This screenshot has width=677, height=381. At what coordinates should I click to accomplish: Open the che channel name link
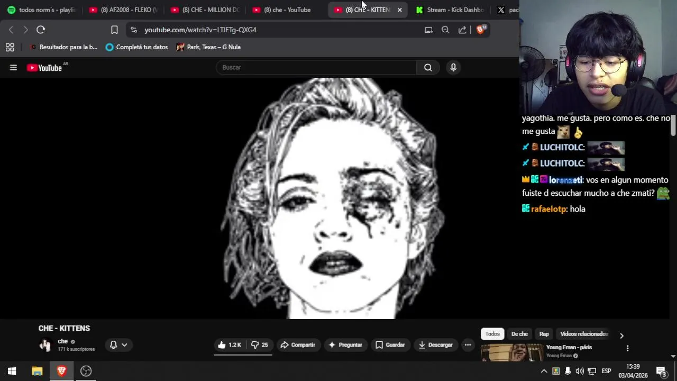[x=63, y=341]
